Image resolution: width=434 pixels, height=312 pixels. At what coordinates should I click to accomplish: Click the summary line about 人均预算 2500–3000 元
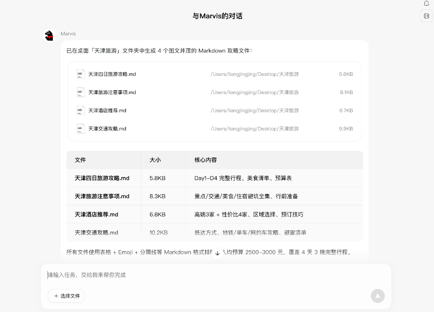[209, 252]
